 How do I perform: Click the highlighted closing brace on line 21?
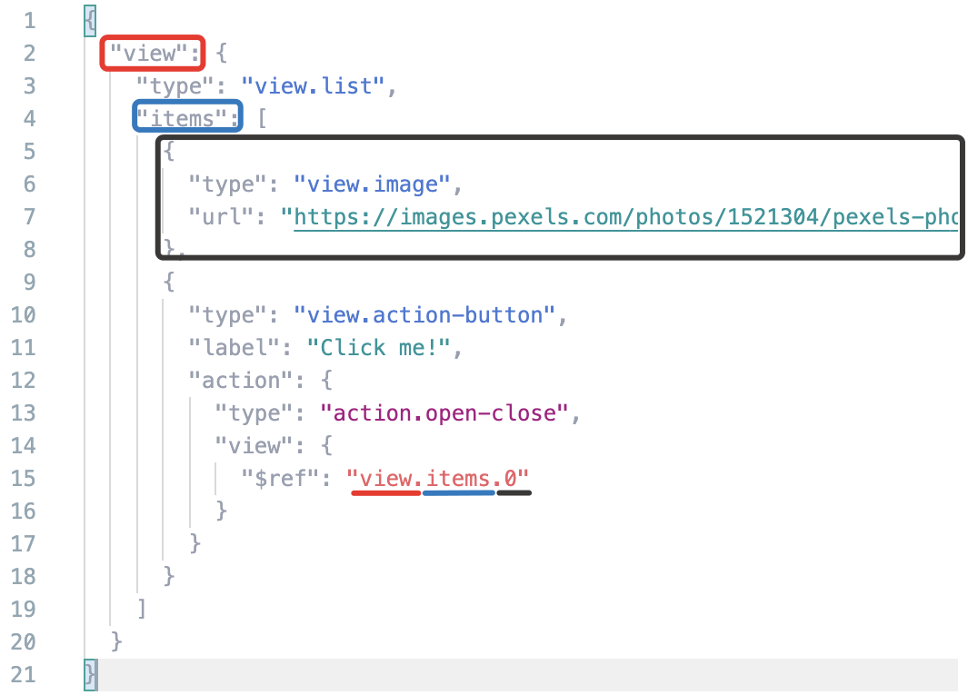point(89,675)
